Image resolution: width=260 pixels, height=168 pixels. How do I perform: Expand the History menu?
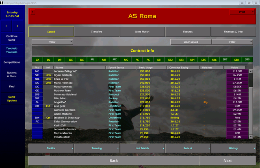(x=233, y=148)
